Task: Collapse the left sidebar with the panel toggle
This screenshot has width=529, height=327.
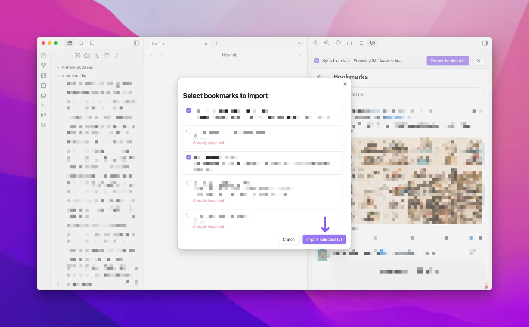Action: 136,43
